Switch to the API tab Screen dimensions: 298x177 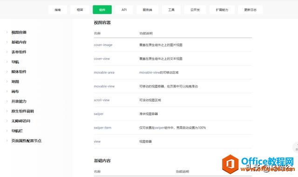click(124, 10)
